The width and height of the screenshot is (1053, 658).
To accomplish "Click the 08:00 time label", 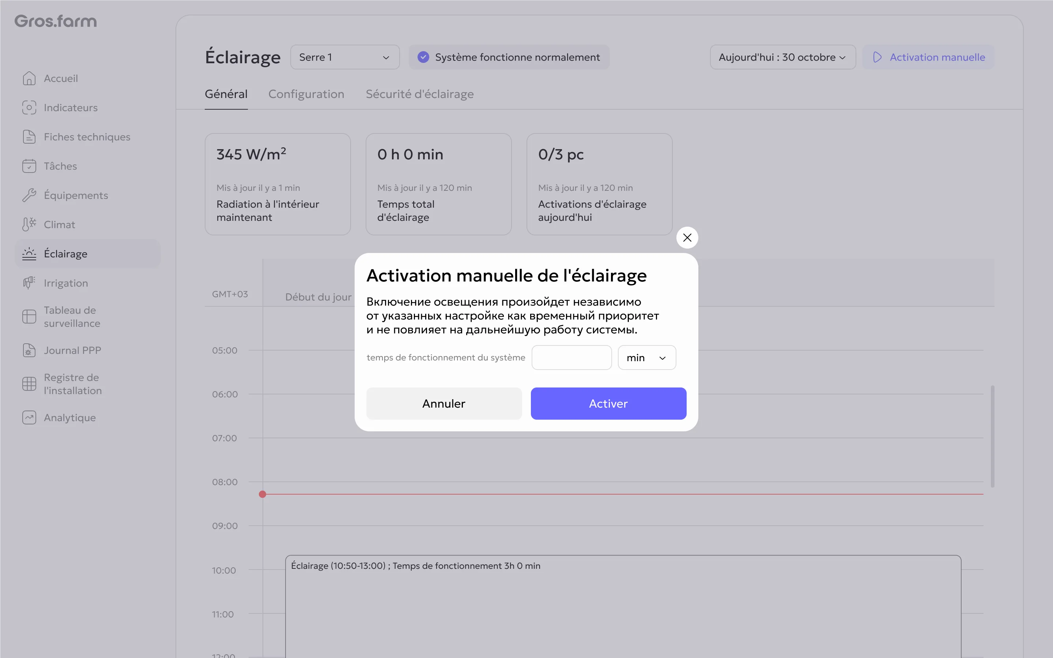I will pos(224,482).
